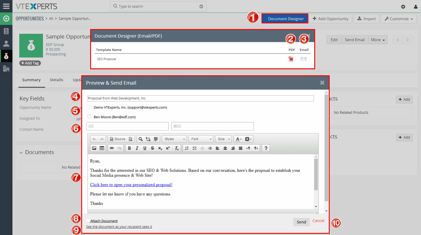Click into the CC field
This screenshot has height=235, width=421.
(x=127, y=126)
